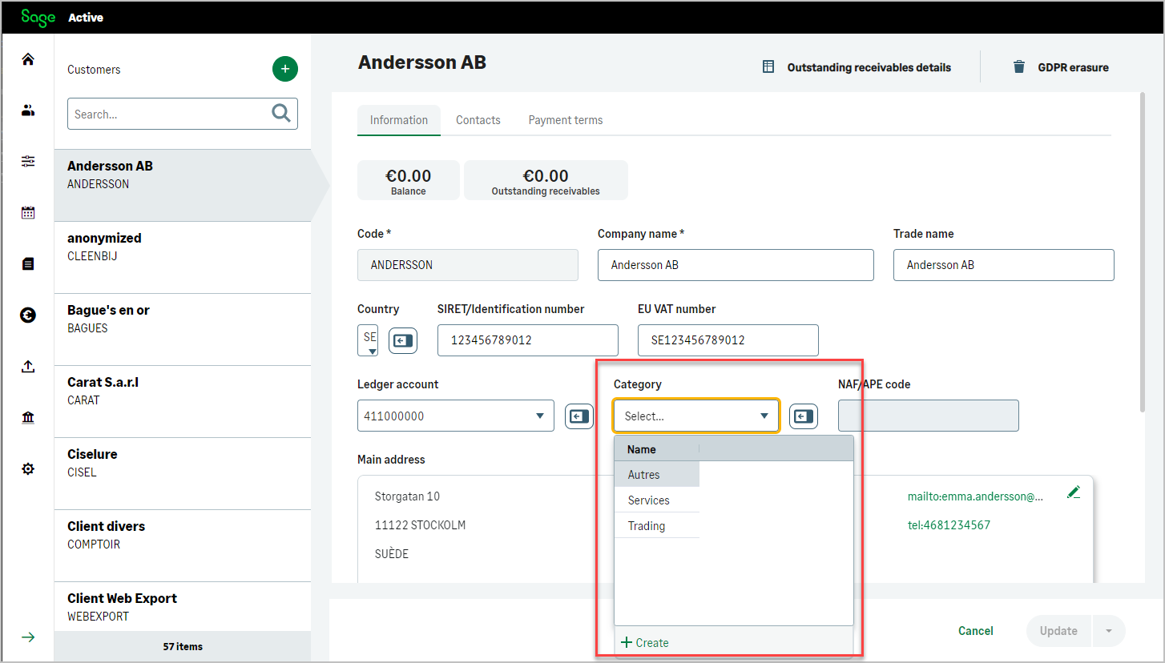This screenshot has height=663, width=1165.
Task: Open the detail icon beside Ledger account
Action: pyautogui.click(x=579, y=416)
